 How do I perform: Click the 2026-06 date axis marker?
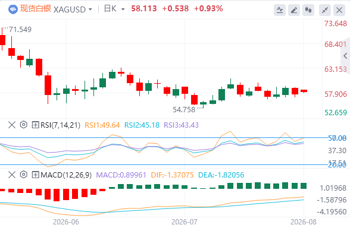[x=66, y=222]
